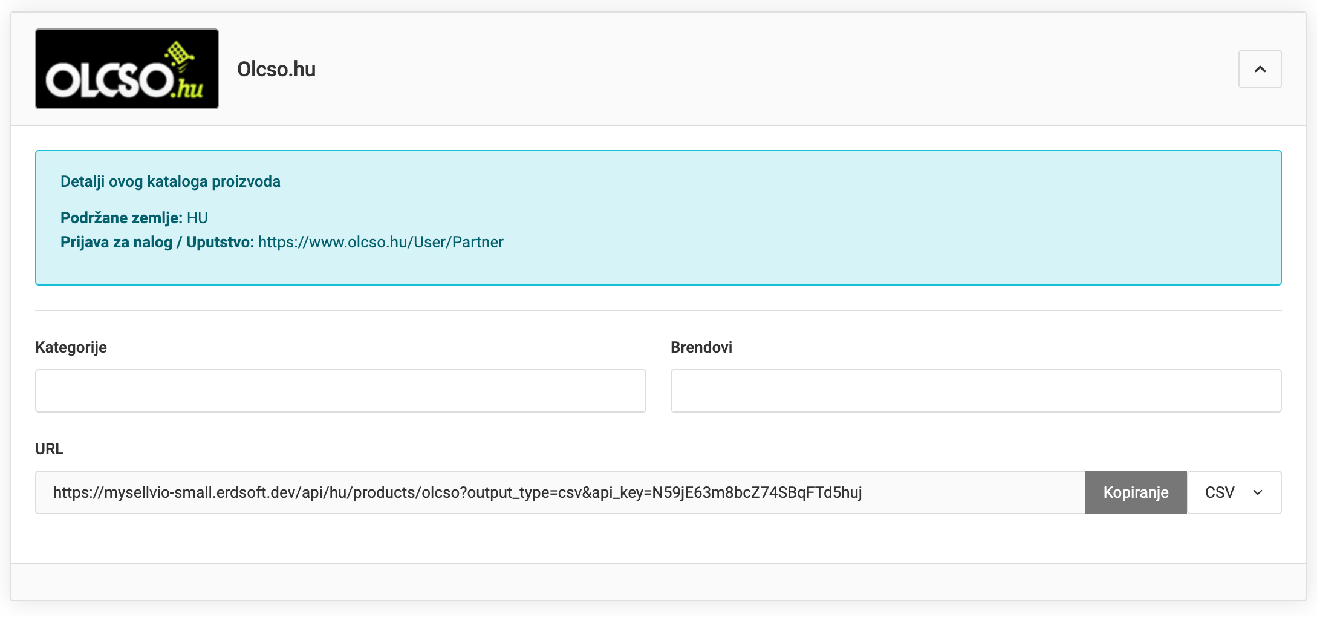
Task: Click the Kopiranje button
Action: click(x=1136, y=492)
